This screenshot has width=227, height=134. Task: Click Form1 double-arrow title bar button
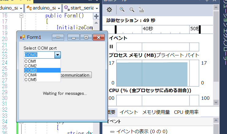[x=58, y=37]
